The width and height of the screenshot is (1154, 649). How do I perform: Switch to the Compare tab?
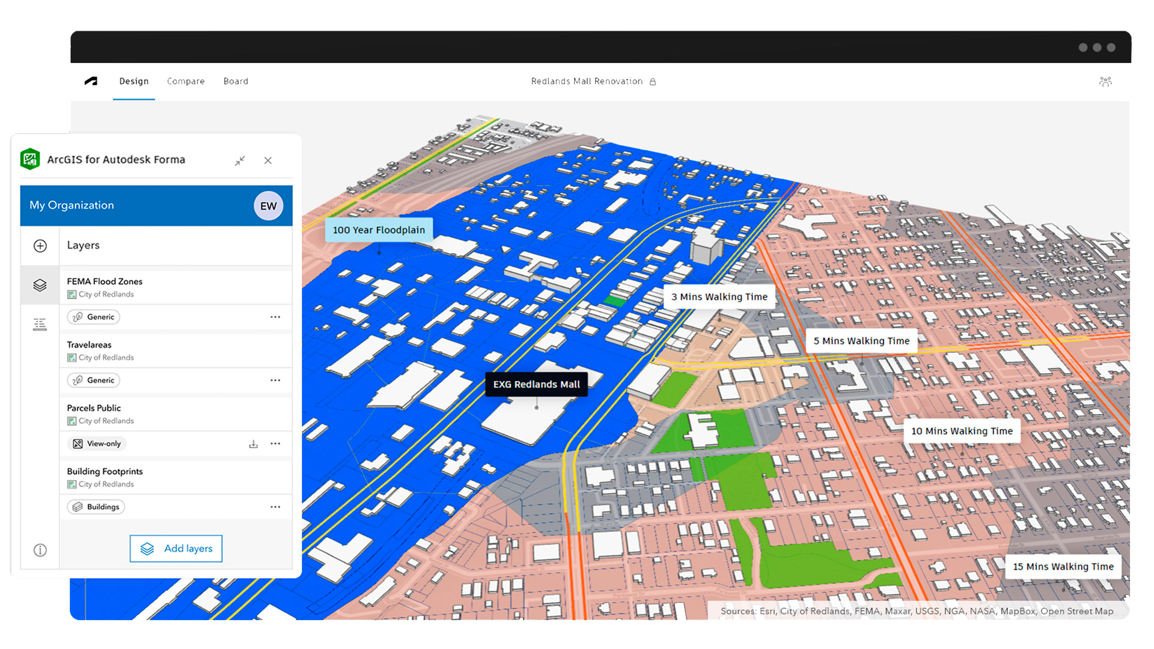click(185, 81)
